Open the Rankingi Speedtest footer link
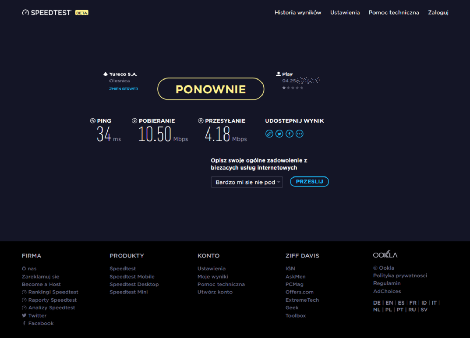This screenshot has height=338, width=470. (53, 292)
